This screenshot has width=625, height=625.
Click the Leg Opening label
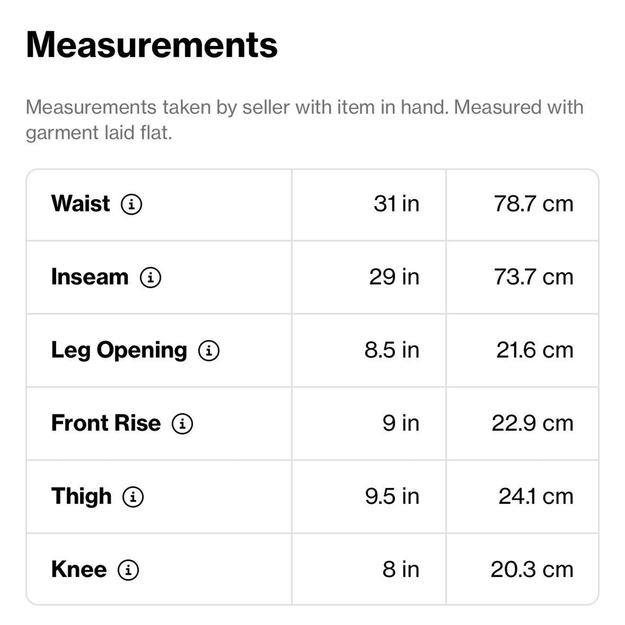[x=119, y=350]
